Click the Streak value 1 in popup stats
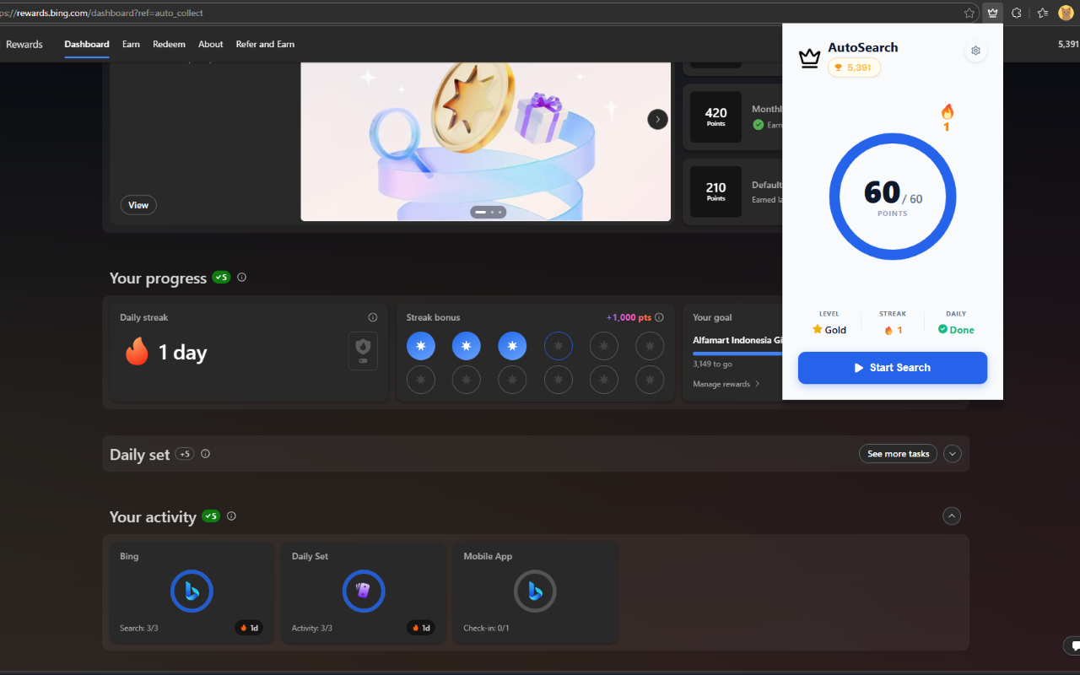Image resolution: width=1080 pixels, height=675 pixels. 899,330
